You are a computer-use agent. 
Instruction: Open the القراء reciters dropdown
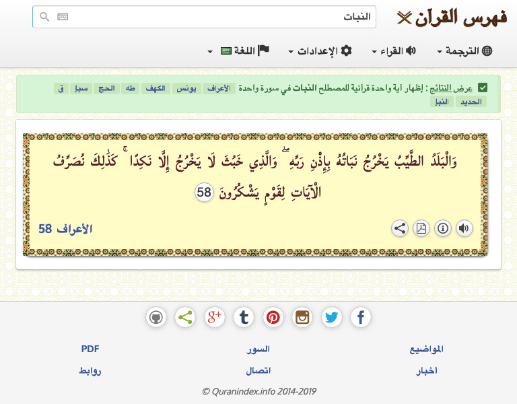[x=394, y=51]
